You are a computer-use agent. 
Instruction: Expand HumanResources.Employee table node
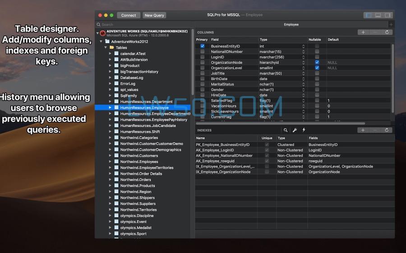pos(110,107)
